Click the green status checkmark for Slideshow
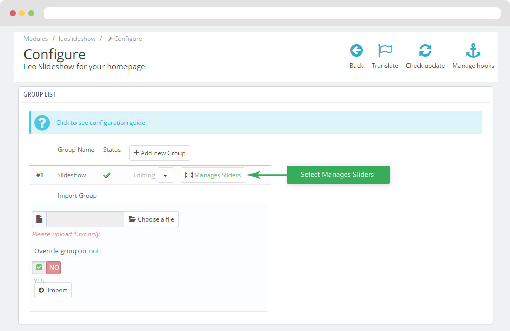 [x=107, y=175]
